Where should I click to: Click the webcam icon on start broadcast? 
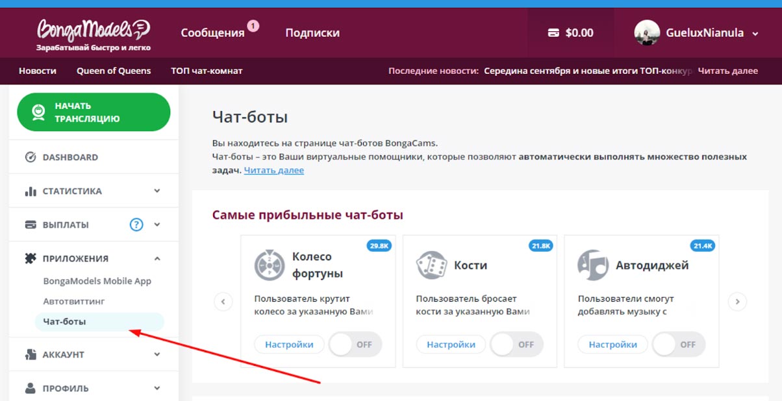tap(39, 112)
